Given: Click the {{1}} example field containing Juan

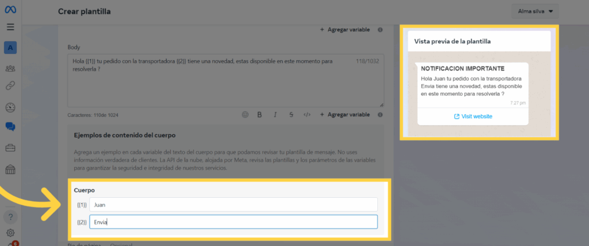Looking at the screenshot, I should tap(233, 204).
